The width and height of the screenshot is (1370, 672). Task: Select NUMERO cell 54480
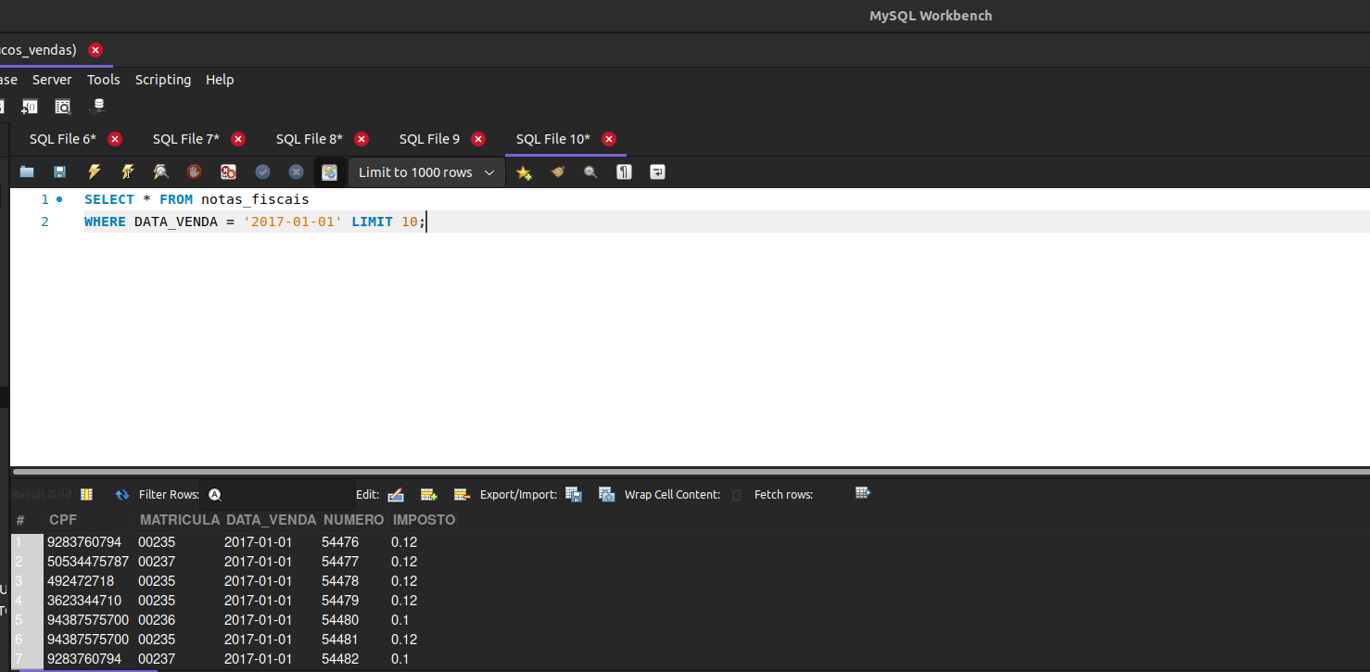(340, 620)
